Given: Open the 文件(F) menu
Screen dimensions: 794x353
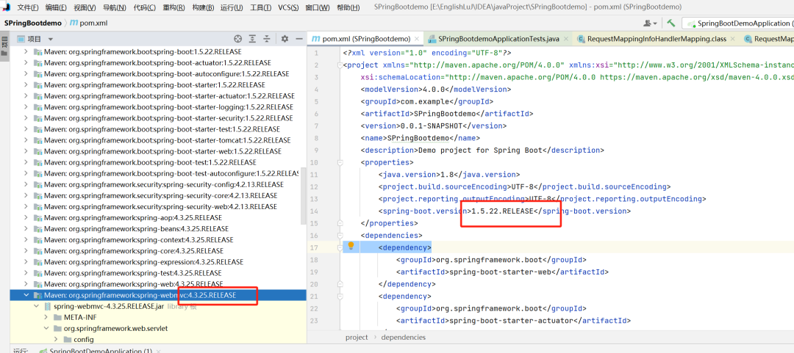Looking at the screenshot, I should pyautogui.click(x=27, y=7).
